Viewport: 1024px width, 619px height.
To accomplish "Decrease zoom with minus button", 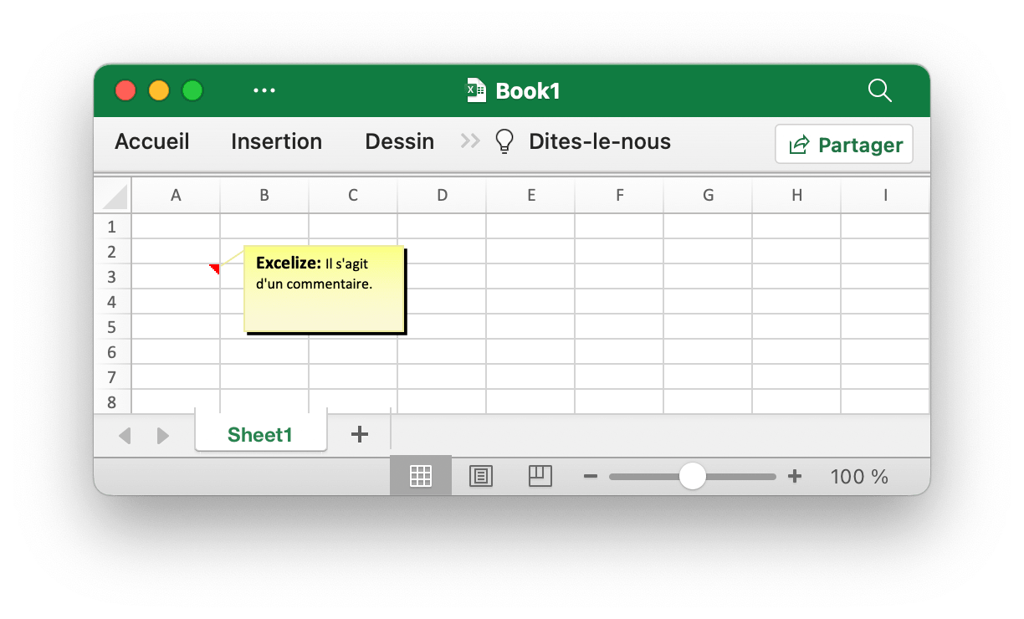I will point(591,477).
